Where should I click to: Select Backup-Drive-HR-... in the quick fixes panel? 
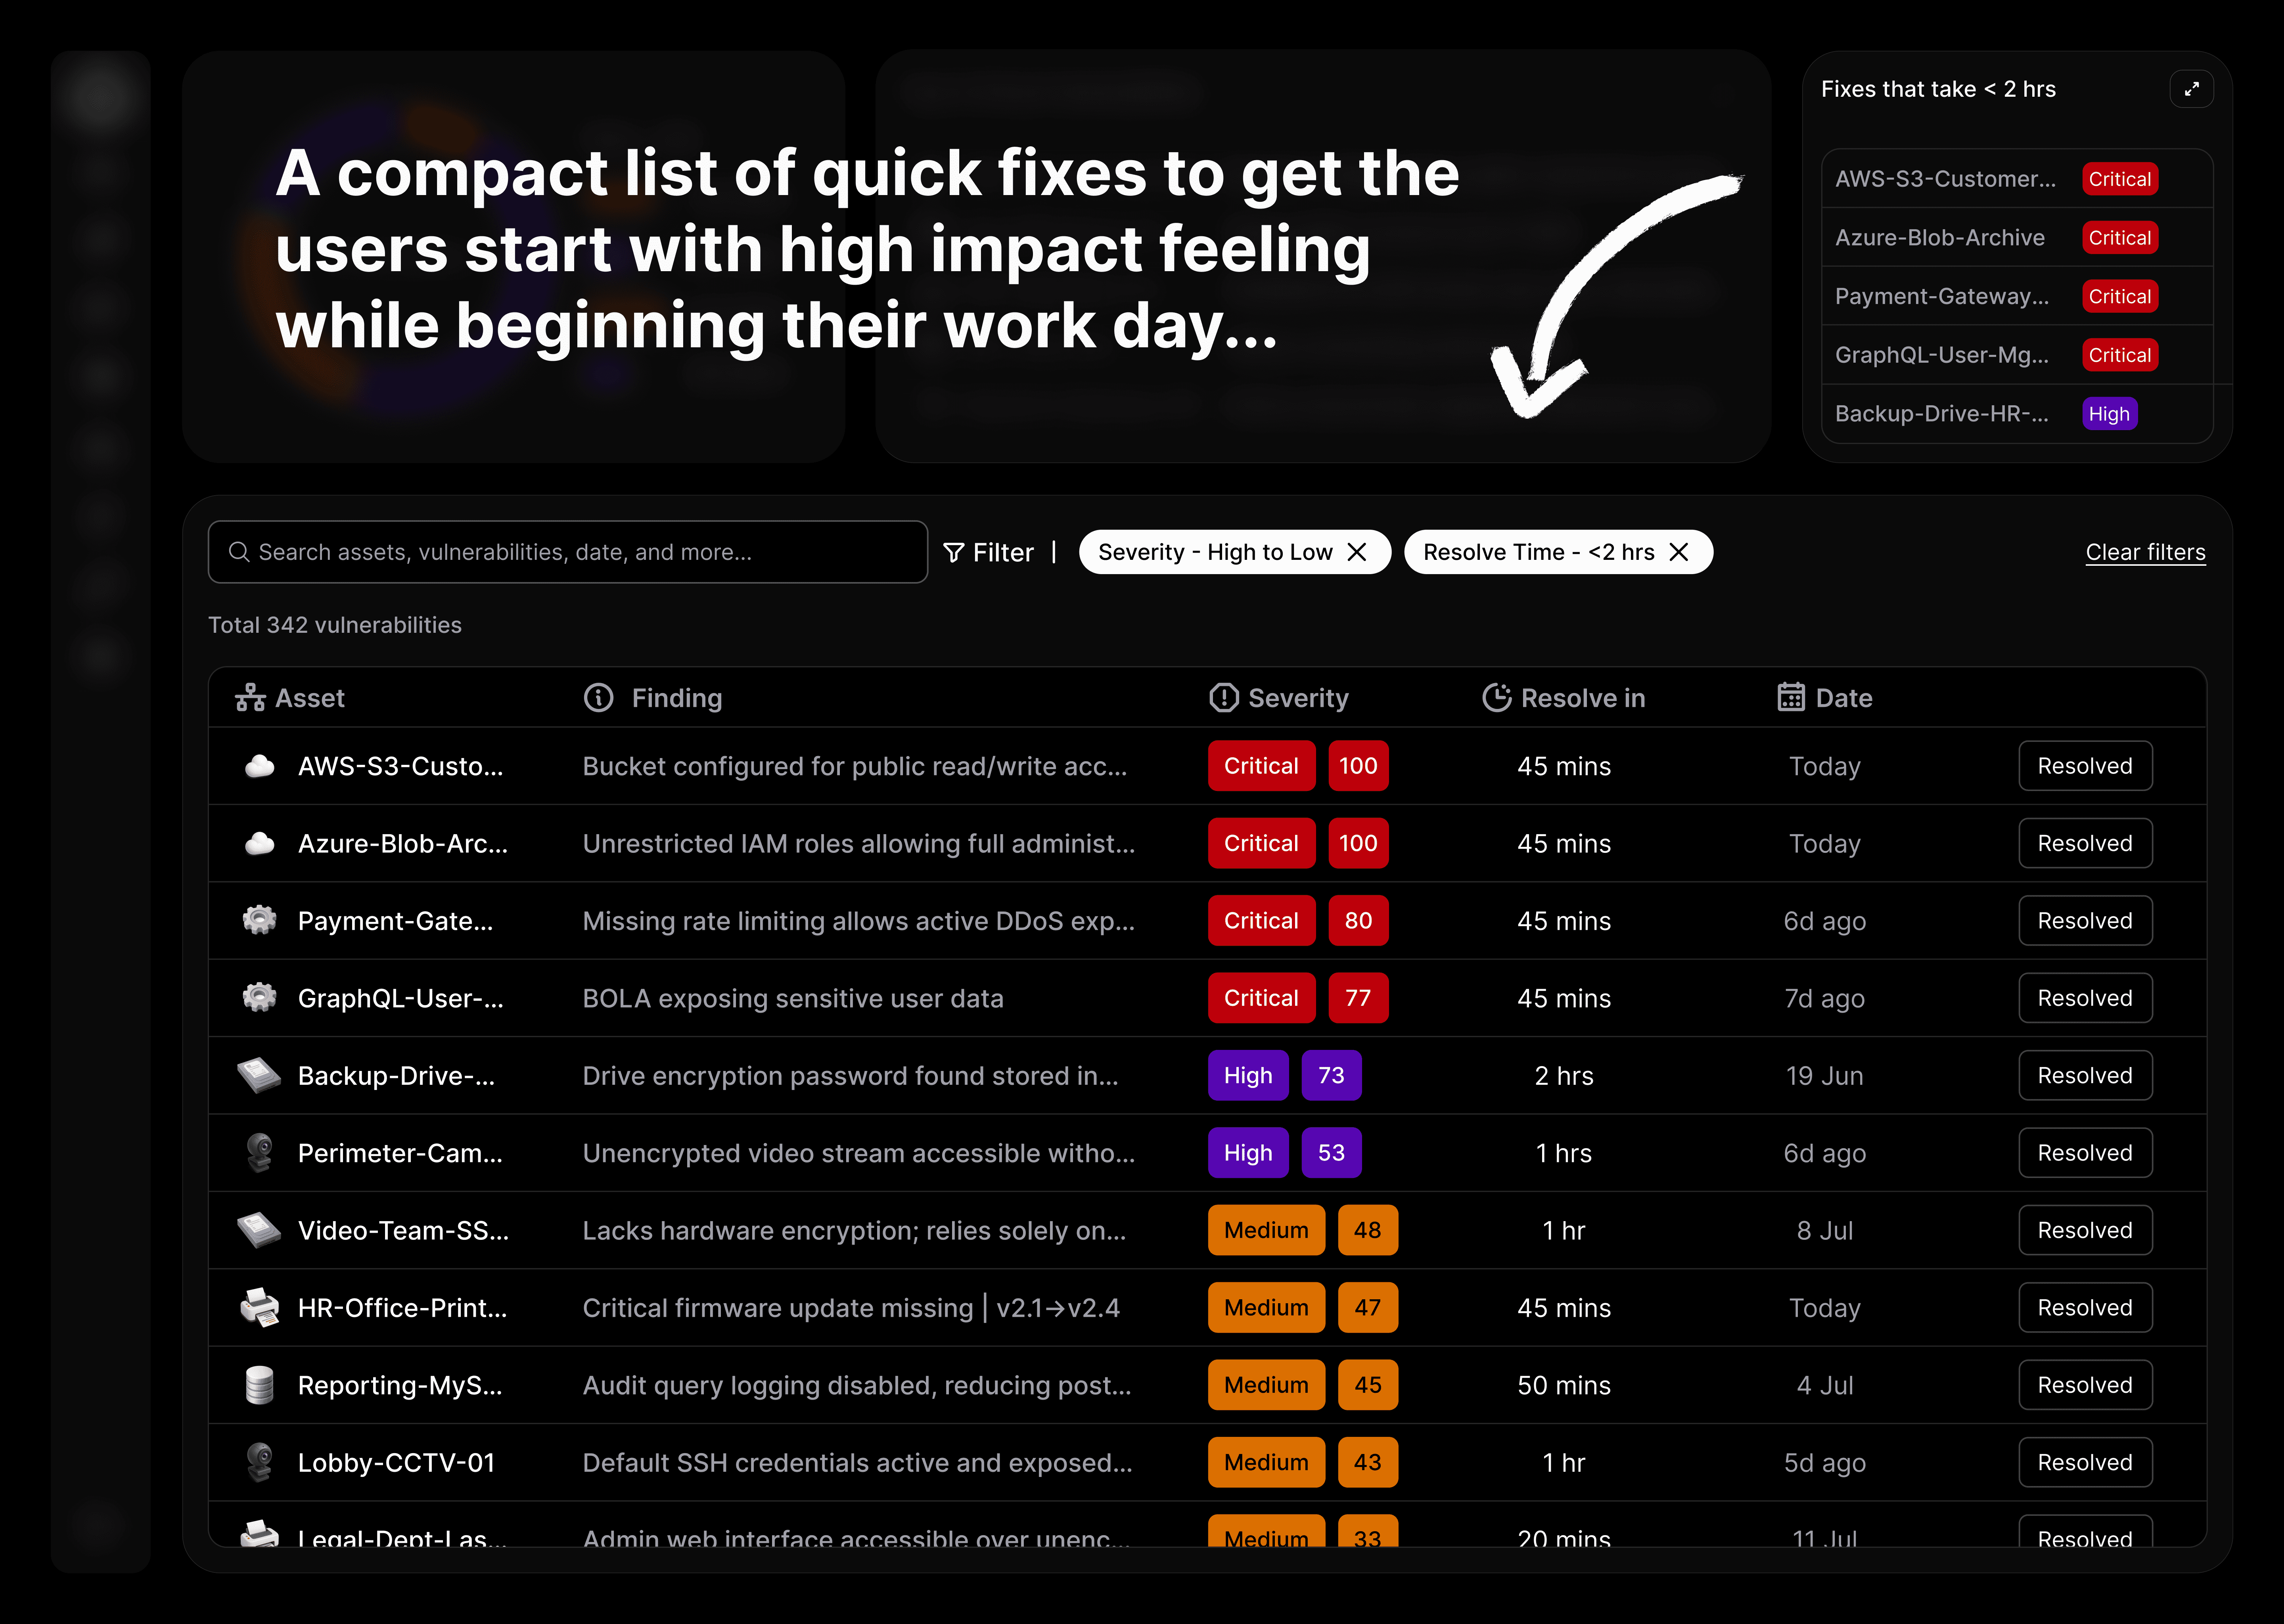pyautogui.click(x=2017, y=414)
